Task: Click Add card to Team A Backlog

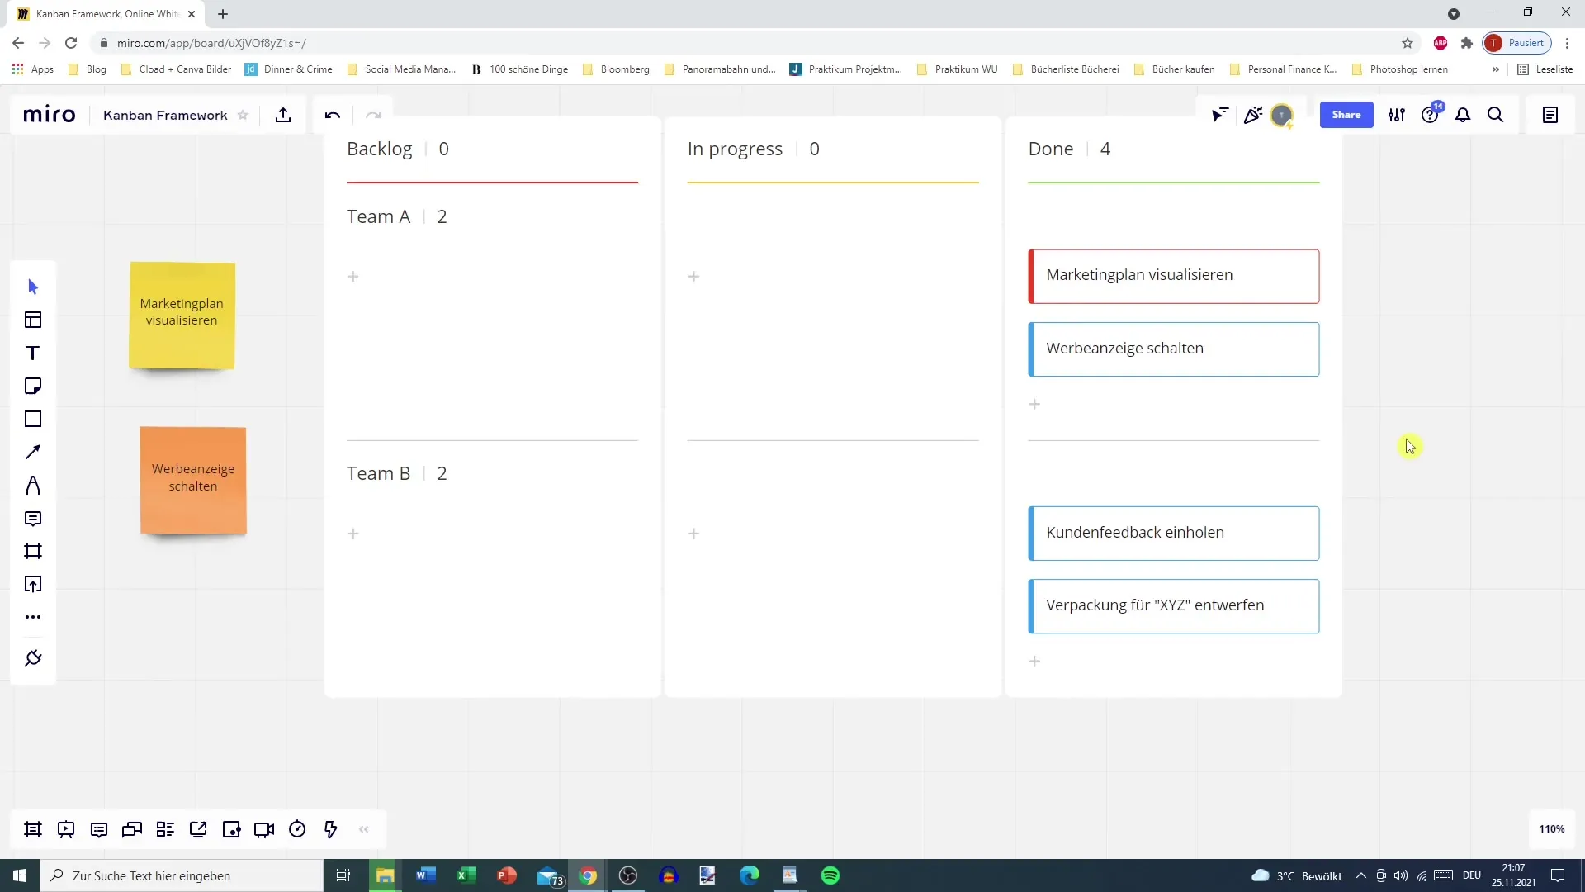Action: [352, 277]
